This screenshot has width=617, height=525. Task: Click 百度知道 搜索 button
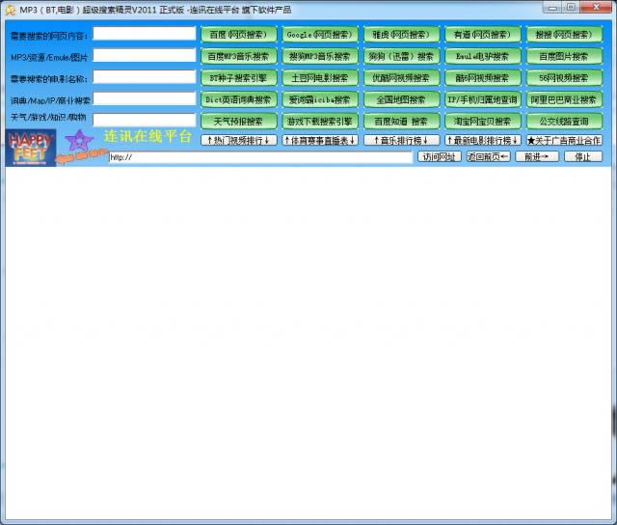(401, 122)
